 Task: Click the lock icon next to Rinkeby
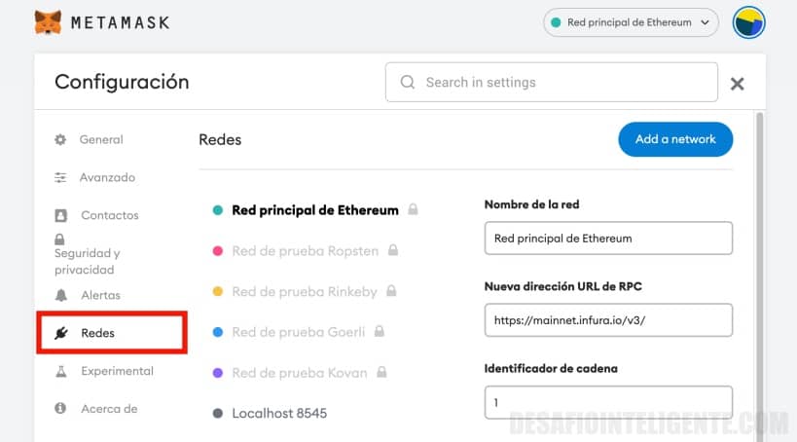(391, 290)
